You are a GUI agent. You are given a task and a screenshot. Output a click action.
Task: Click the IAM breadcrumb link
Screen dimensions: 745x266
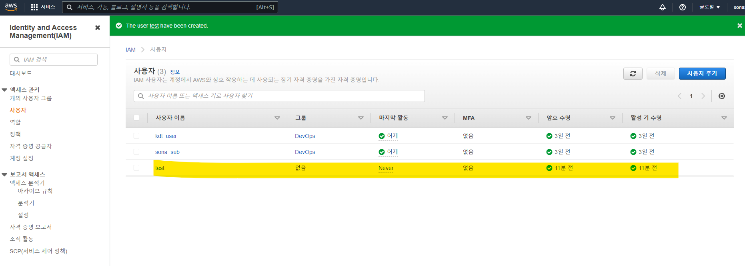tap(130, 50)
